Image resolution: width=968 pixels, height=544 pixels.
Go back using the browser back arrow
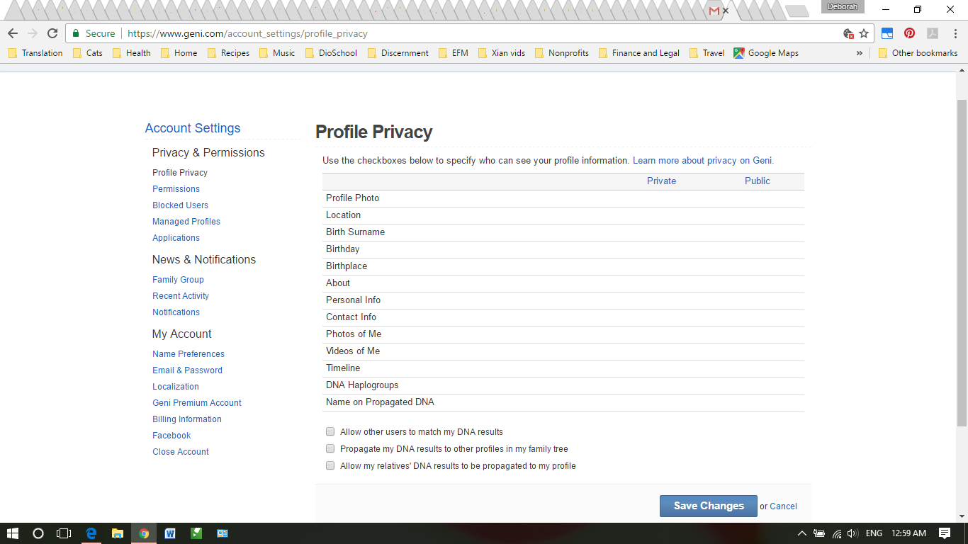coord(13,33)
